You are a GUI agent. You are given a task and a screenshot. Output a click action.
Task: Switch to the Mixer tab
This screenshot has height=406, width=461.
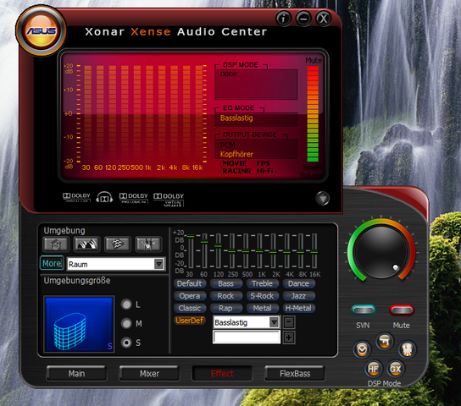(x=149, y=374)
